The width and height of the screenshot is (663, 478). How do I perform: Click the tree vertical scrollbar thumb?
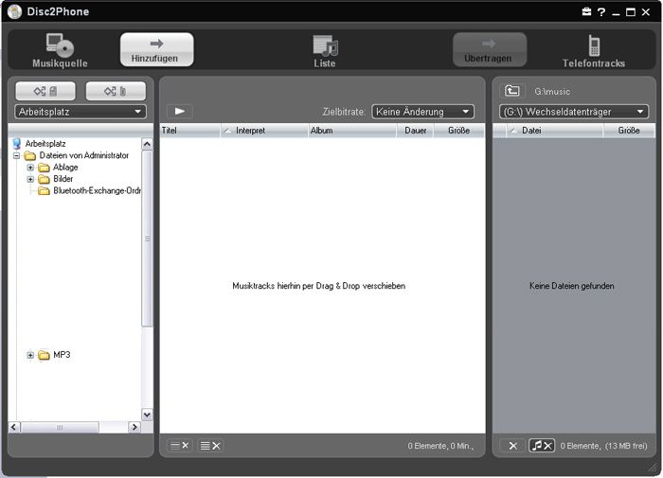pos(147,239)
